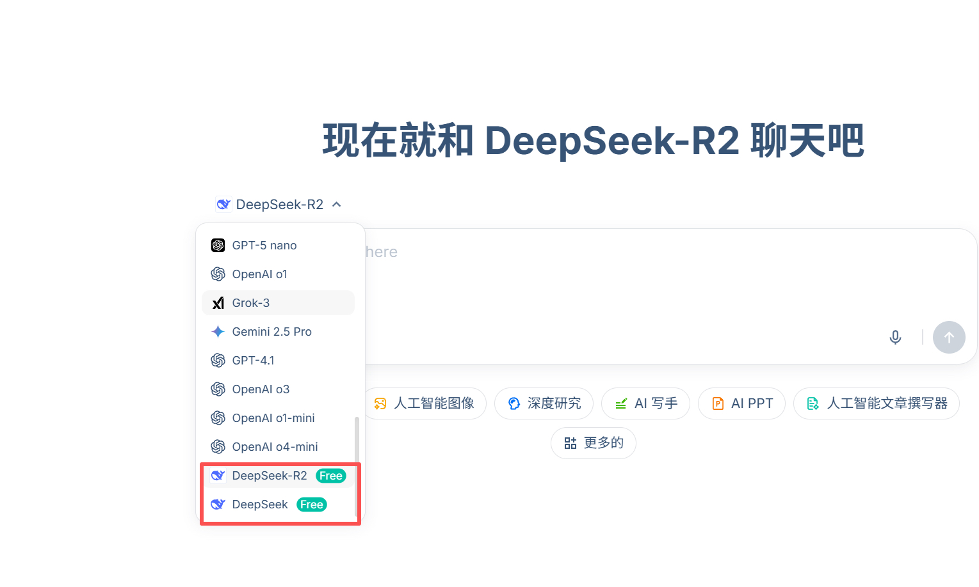Switch to the Grok-3 model
979x587 pixels.
(278, 303)
